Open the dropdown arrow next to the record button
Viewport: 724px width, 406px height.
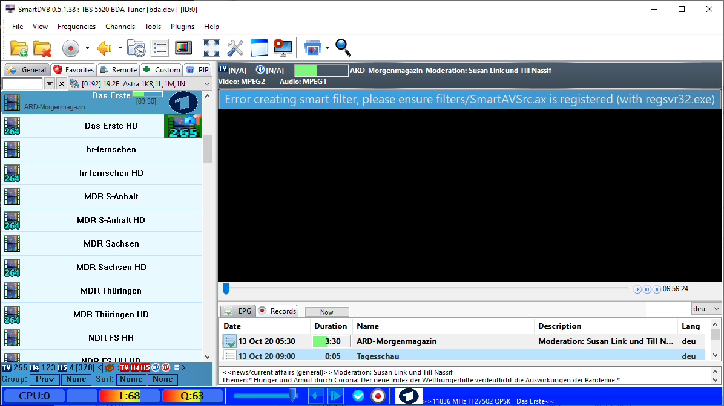pos(87,48)
